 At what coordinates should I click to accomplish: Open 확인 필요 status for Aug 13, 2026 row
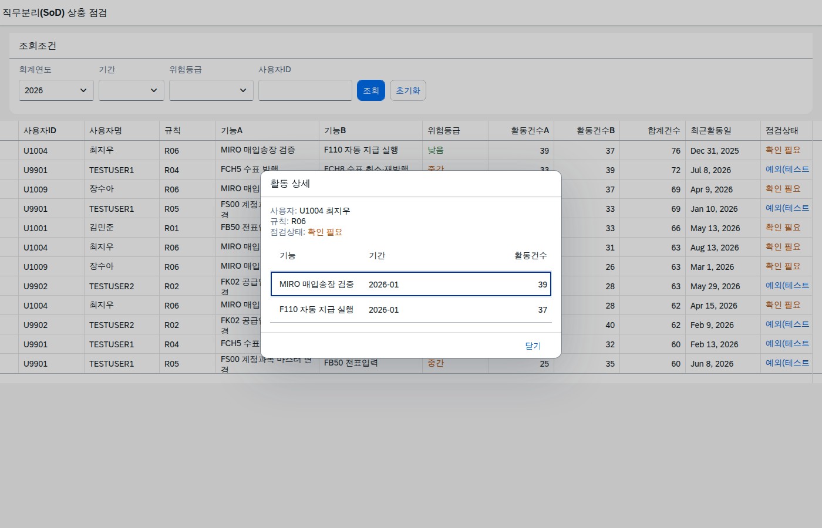783,247
